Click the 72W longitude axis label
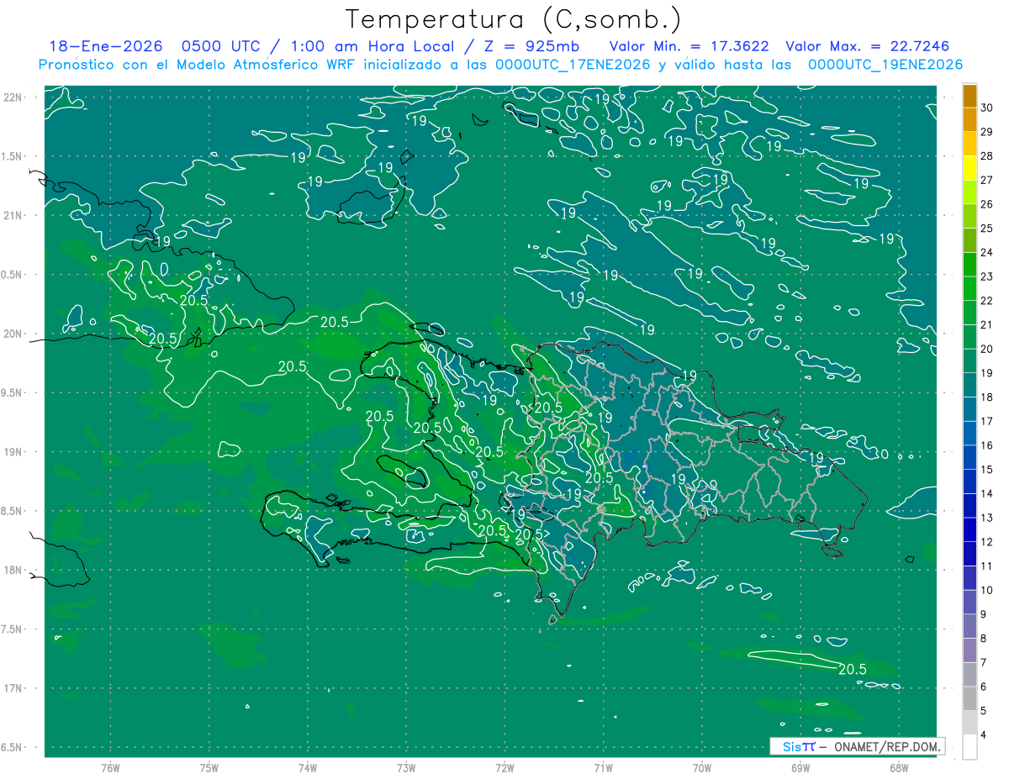This screenshot has width=1009, height=779. click(x=504, y=767)
